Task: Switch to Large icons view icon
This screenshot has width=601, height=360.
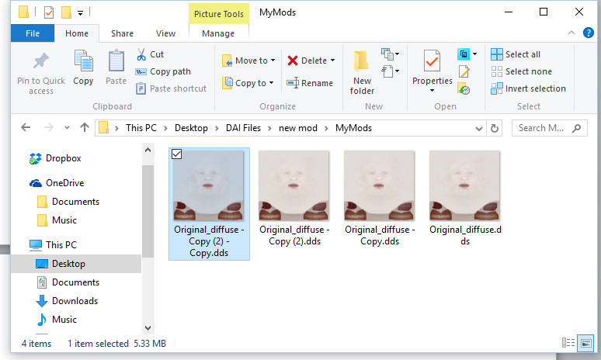Action: [x=585, y=343]
